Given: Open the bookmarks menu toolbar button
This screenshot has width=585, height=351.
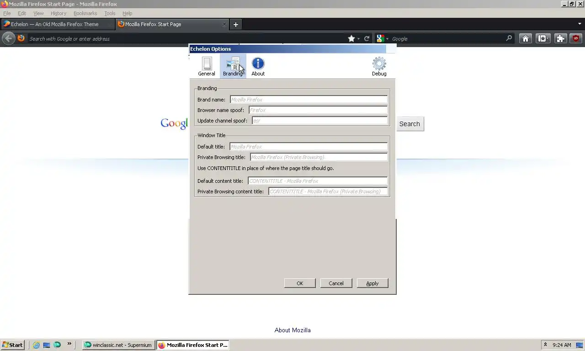Looking at the screenshot, I should coord(543,38).
